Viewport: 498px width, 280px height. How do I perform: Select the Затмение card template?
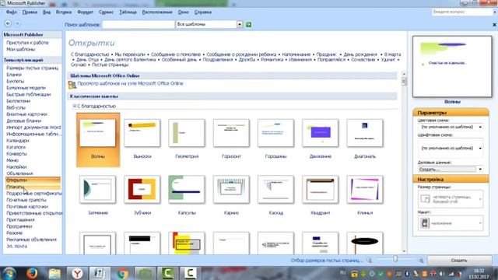tap(98, 195)
